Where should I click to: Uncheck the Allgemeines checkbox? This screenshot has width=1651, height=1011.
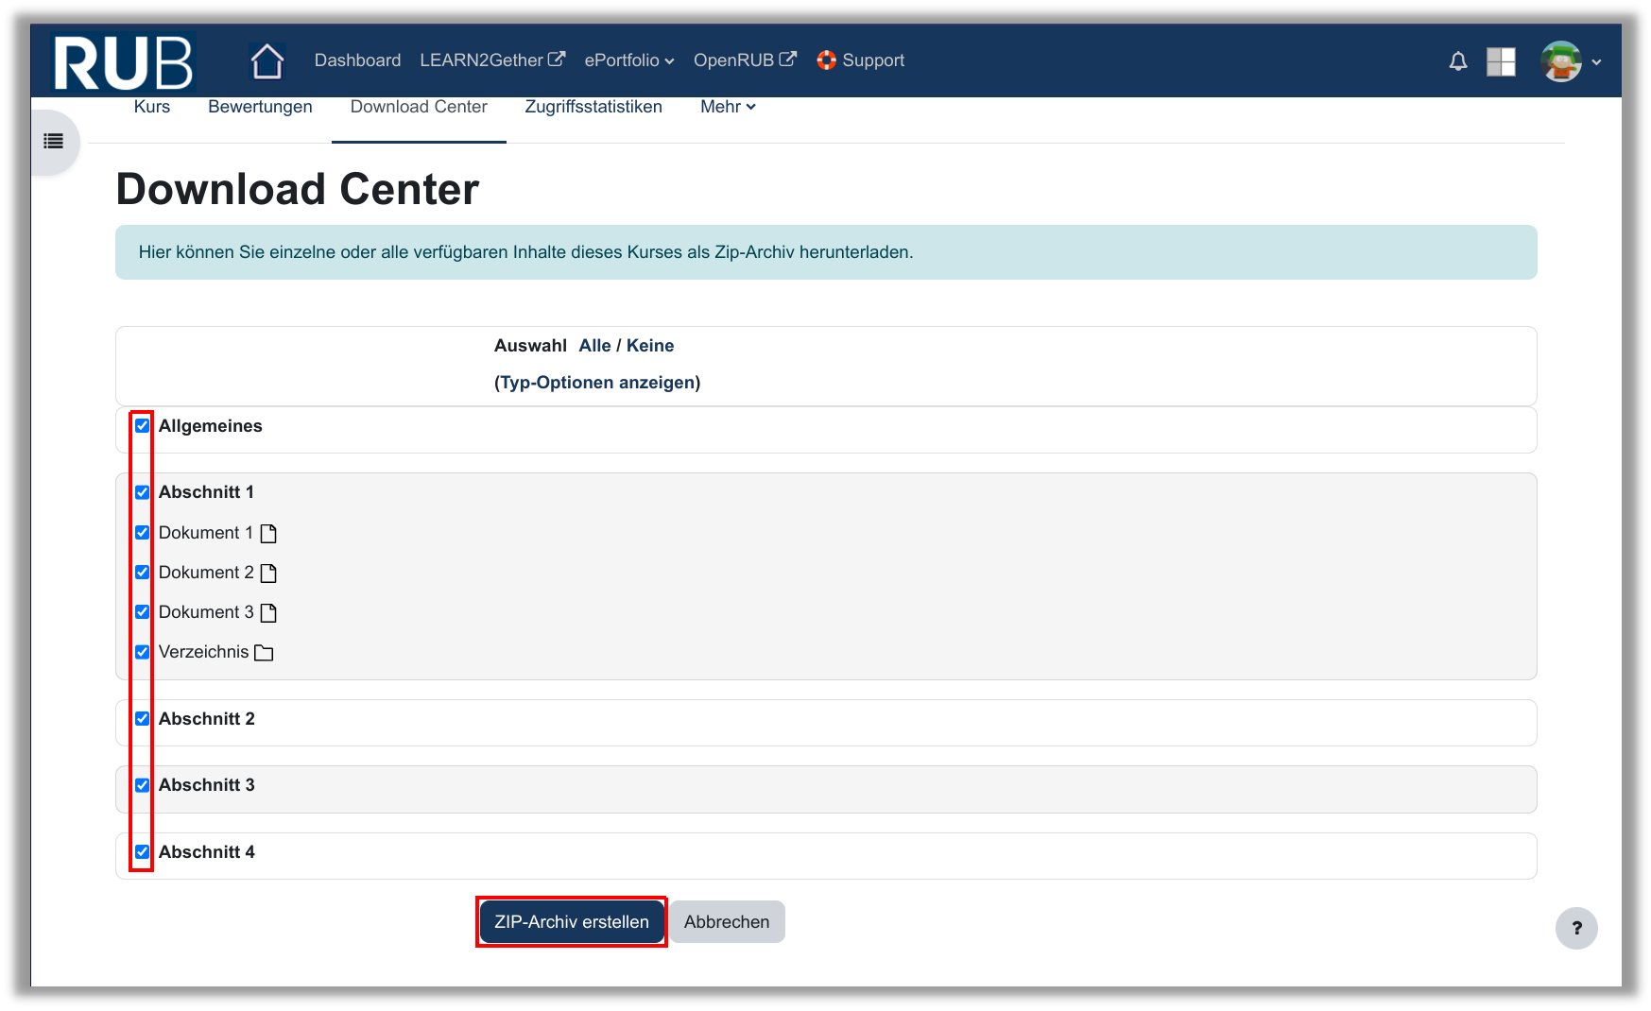point(143,426)
